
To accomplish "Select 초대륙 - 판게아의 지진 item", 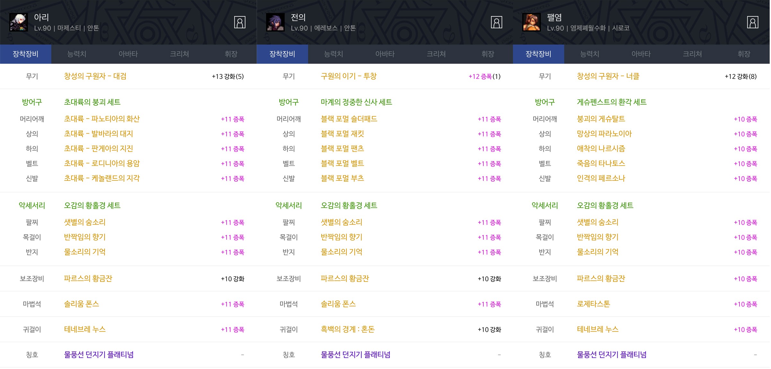I will click(98, 149).
